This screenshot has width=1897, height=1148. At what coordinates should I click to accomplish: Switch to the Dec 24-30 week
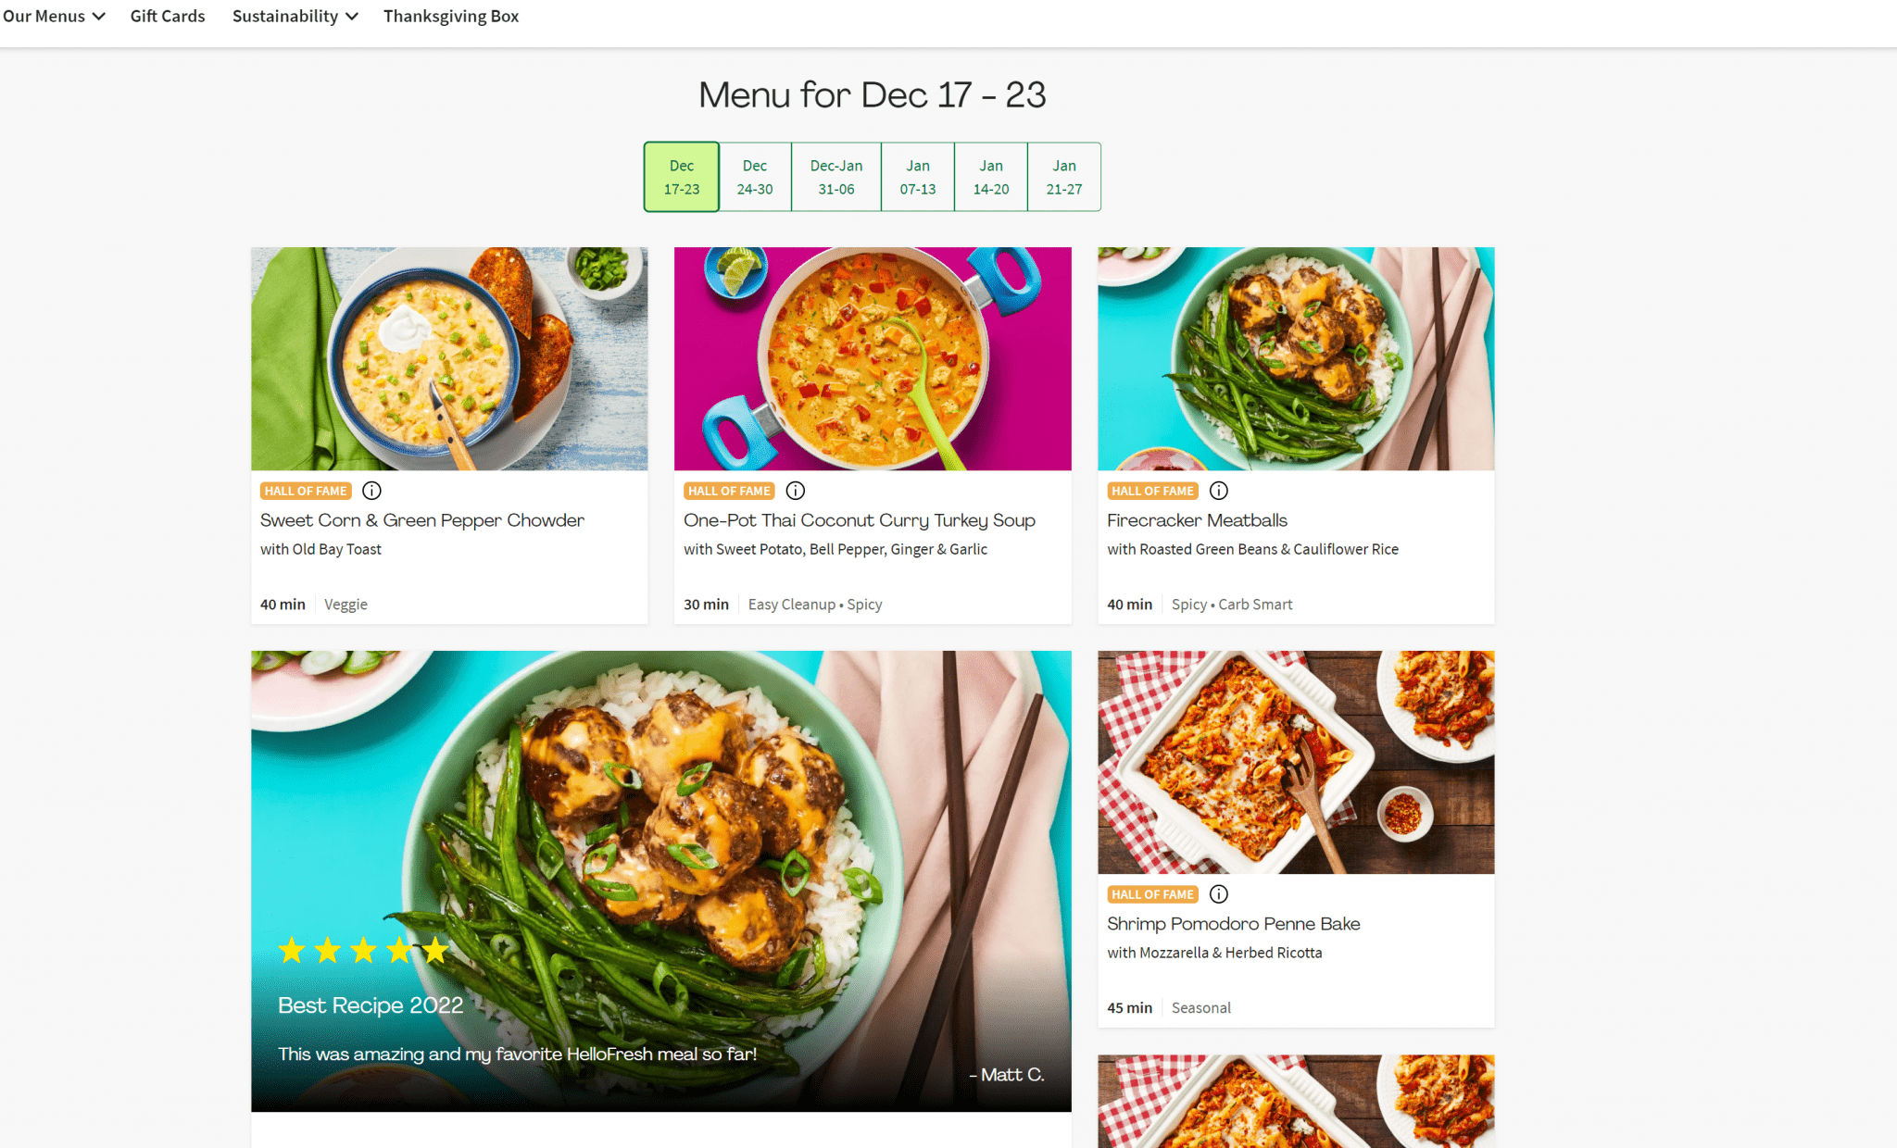[x=755, y=177]
